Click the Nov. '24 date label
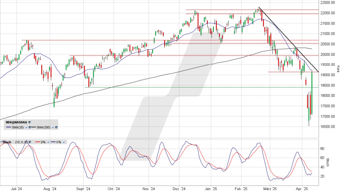Image resolution: width=343 pixels, height=193 pixels. (x=149, y=189)
